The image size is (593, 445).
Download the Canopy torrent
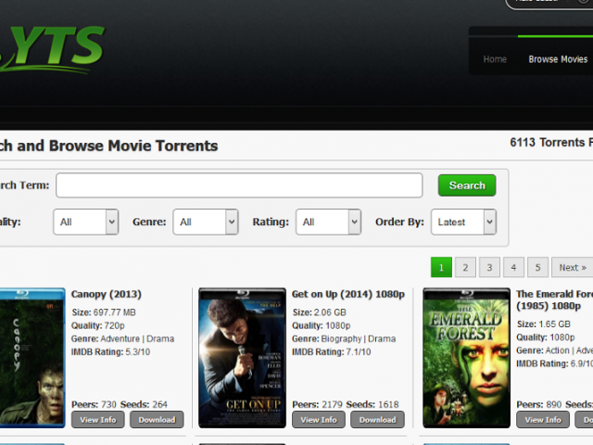[157, 420]
